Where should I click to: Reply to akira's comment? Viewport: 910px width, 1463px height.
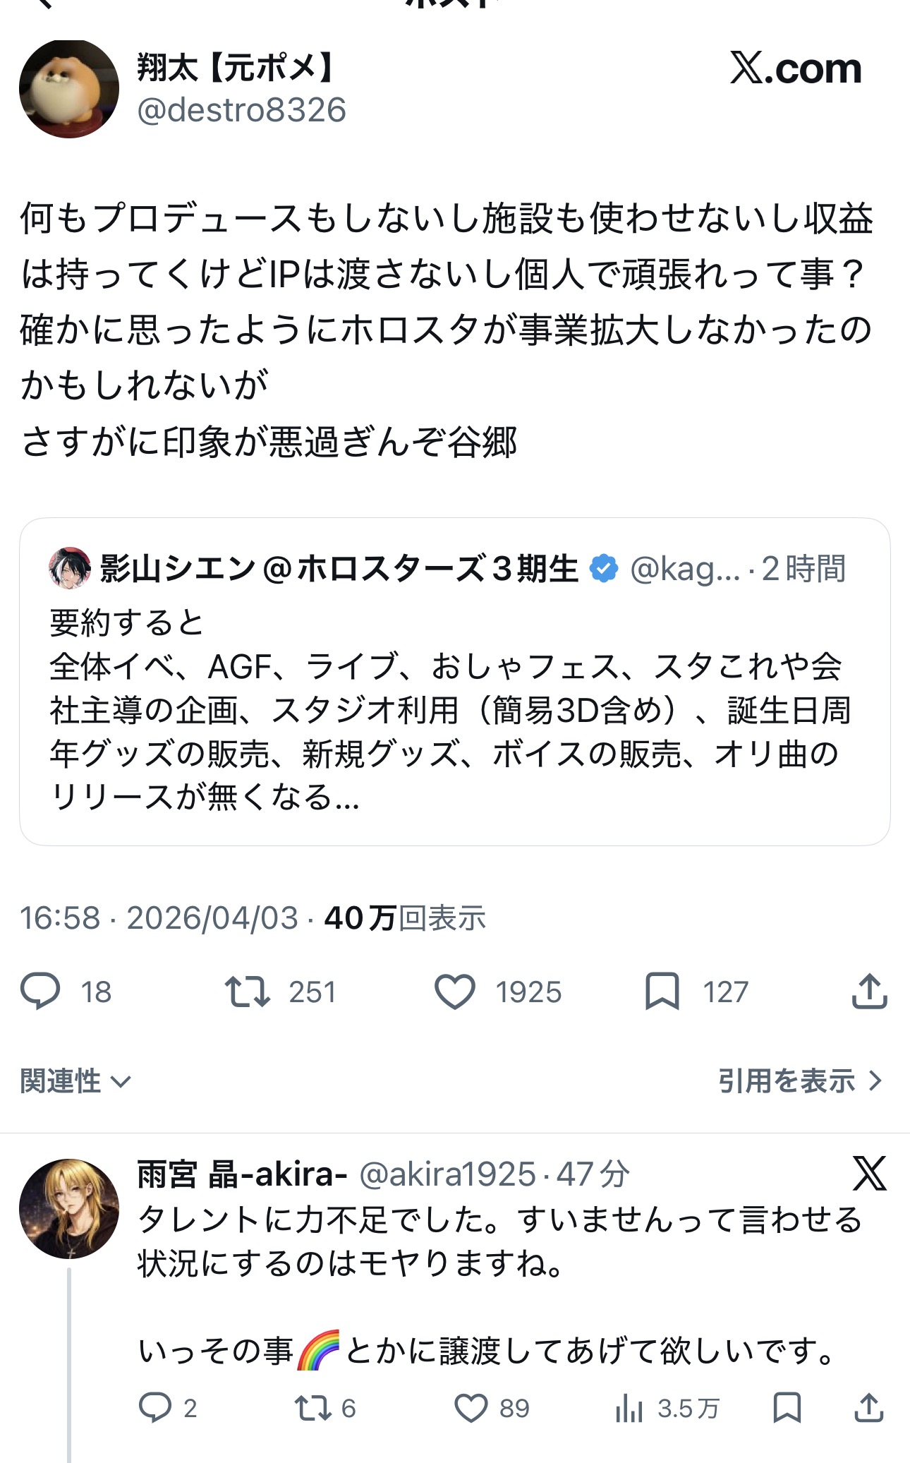(155, 1408)
